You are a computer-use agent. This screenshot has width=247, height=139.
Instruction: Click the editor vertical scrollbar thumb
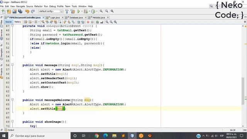point(243,91)
